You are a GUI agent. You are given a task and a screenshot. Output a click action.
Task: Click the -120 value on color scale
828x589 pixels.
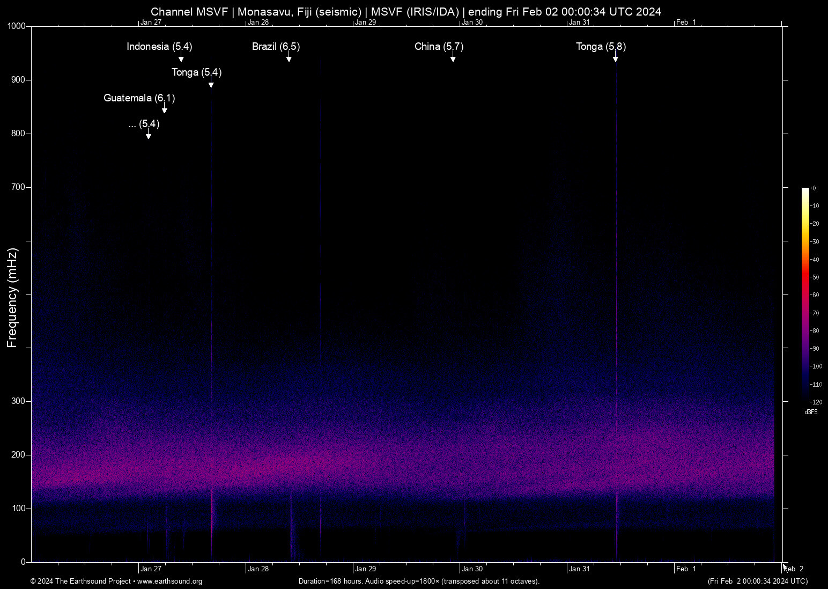tap(816, 402)
